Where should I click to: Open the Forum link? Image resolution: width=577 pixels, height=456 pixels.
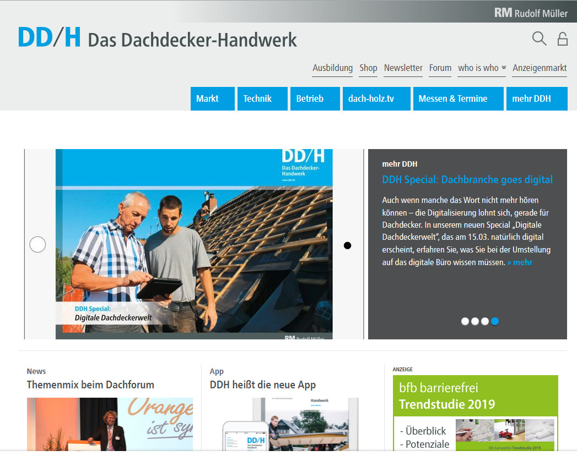coord(440,68)
